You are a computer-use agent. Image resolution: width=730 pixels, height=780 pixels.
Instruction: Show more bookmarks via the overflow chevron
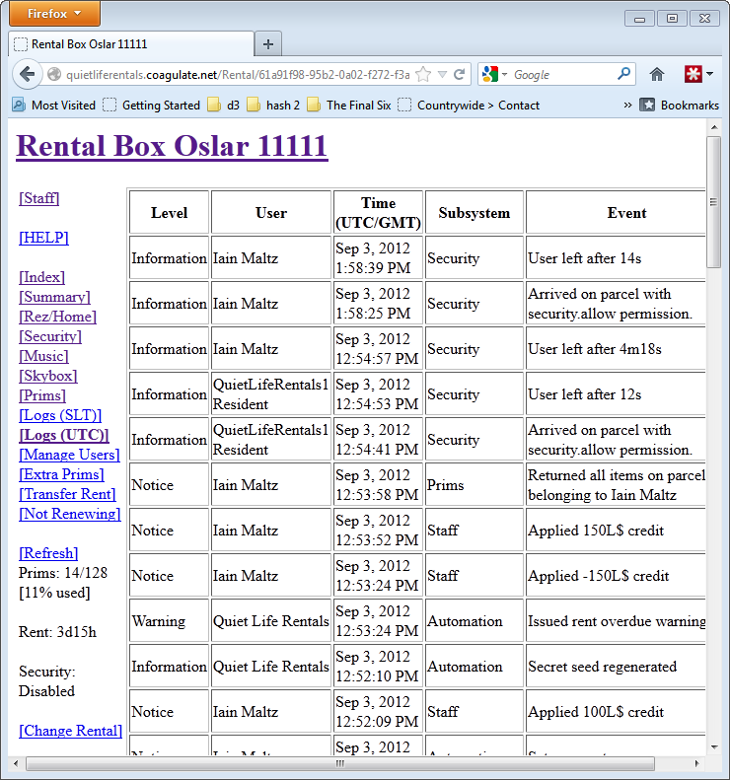tap(627, 106)
